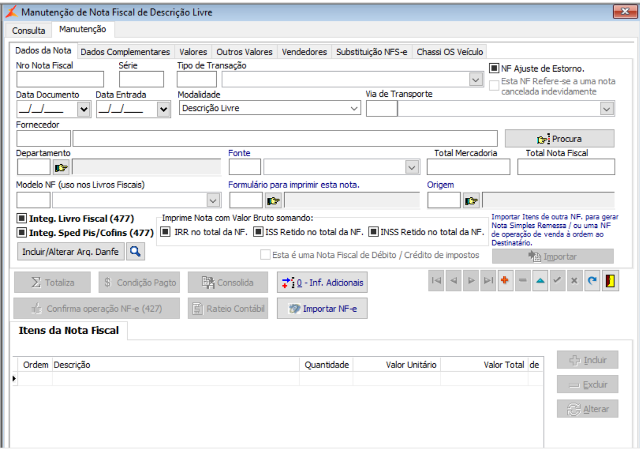Click the magnifier icon beside Arq. Danfe
Viewport: 640px width, 449px height.
click(x=136, y=252)
